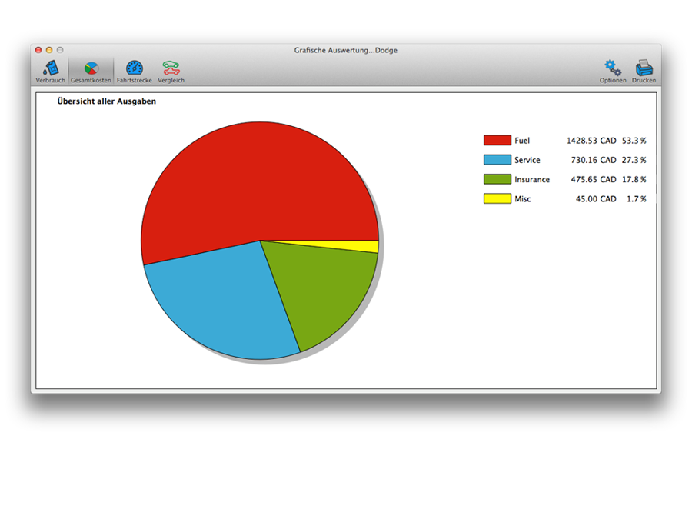Click the green Insurance pie slice
The width and height of the screenshot is (692, 519).
click(323, 292)
